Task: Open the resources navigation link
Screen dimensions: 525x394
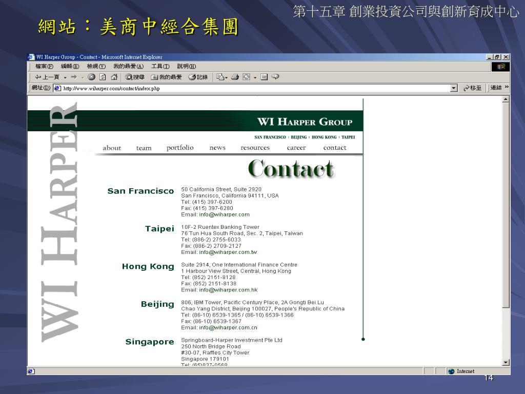Action: click(x=255, y=148)
